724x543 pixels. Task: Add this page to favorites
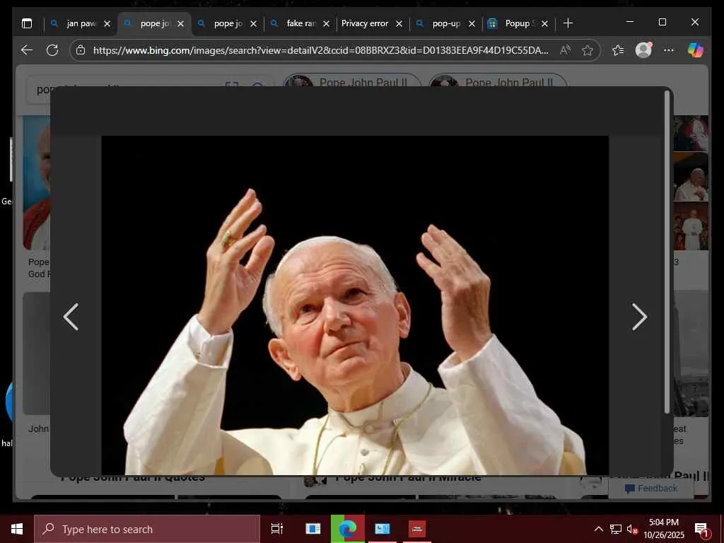coord(588,50)
